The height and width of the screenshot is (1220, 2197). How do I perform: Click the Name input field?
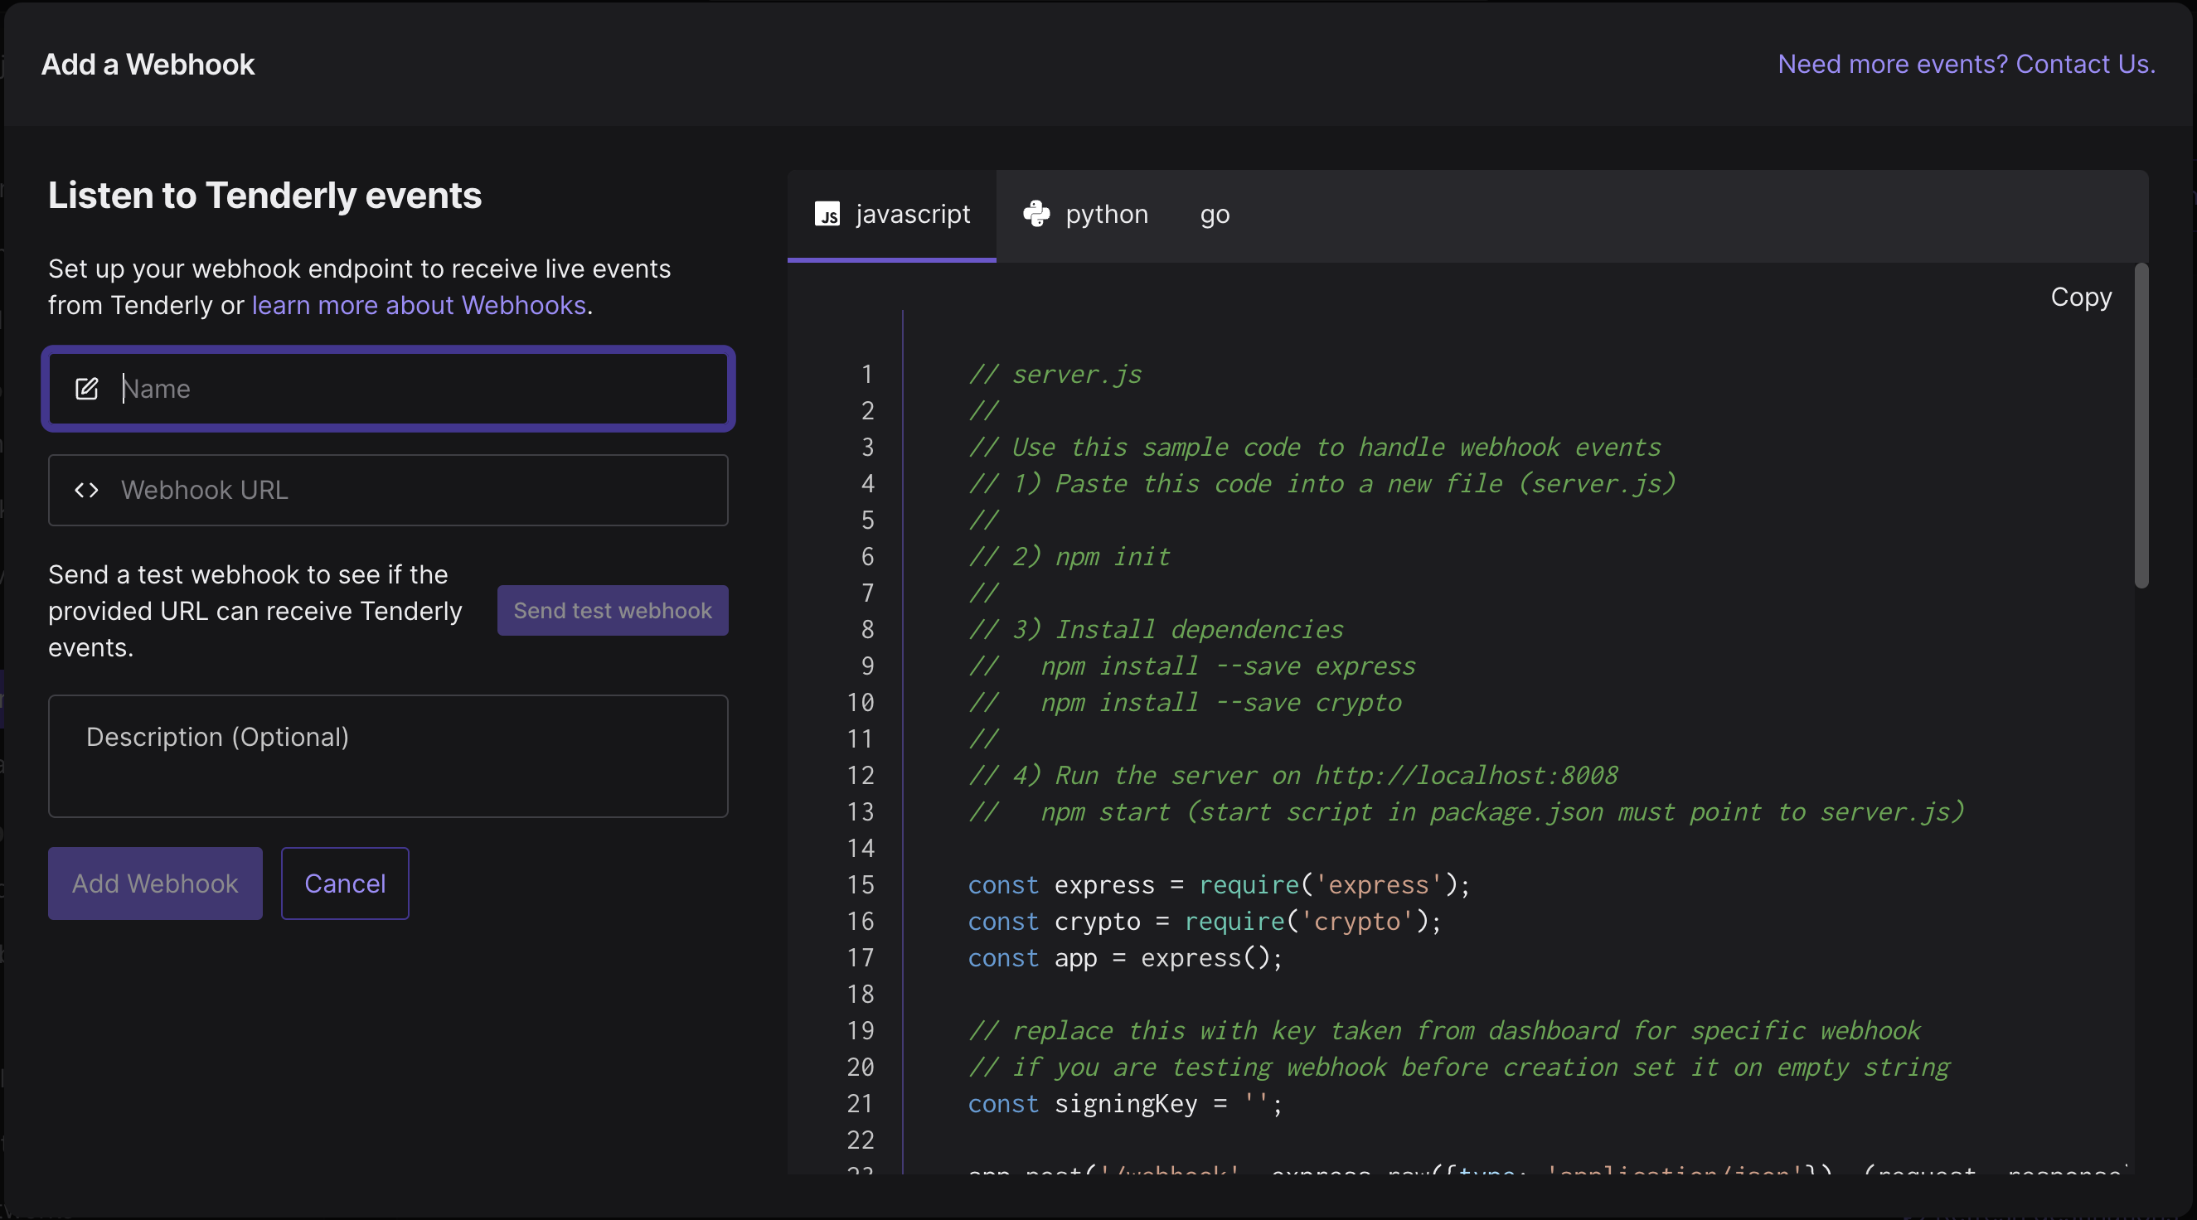(x=388, y=388)
